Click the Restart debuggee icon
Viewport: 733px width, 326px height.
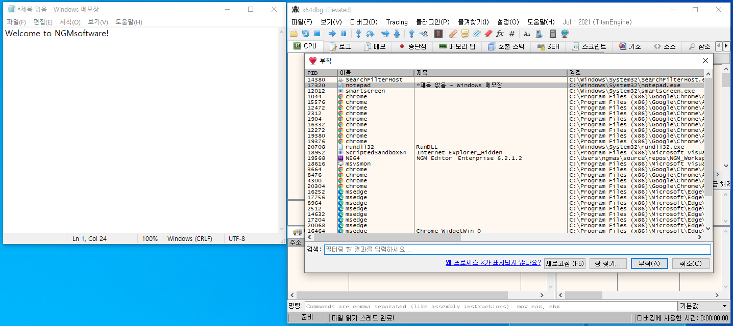(305, 34)
